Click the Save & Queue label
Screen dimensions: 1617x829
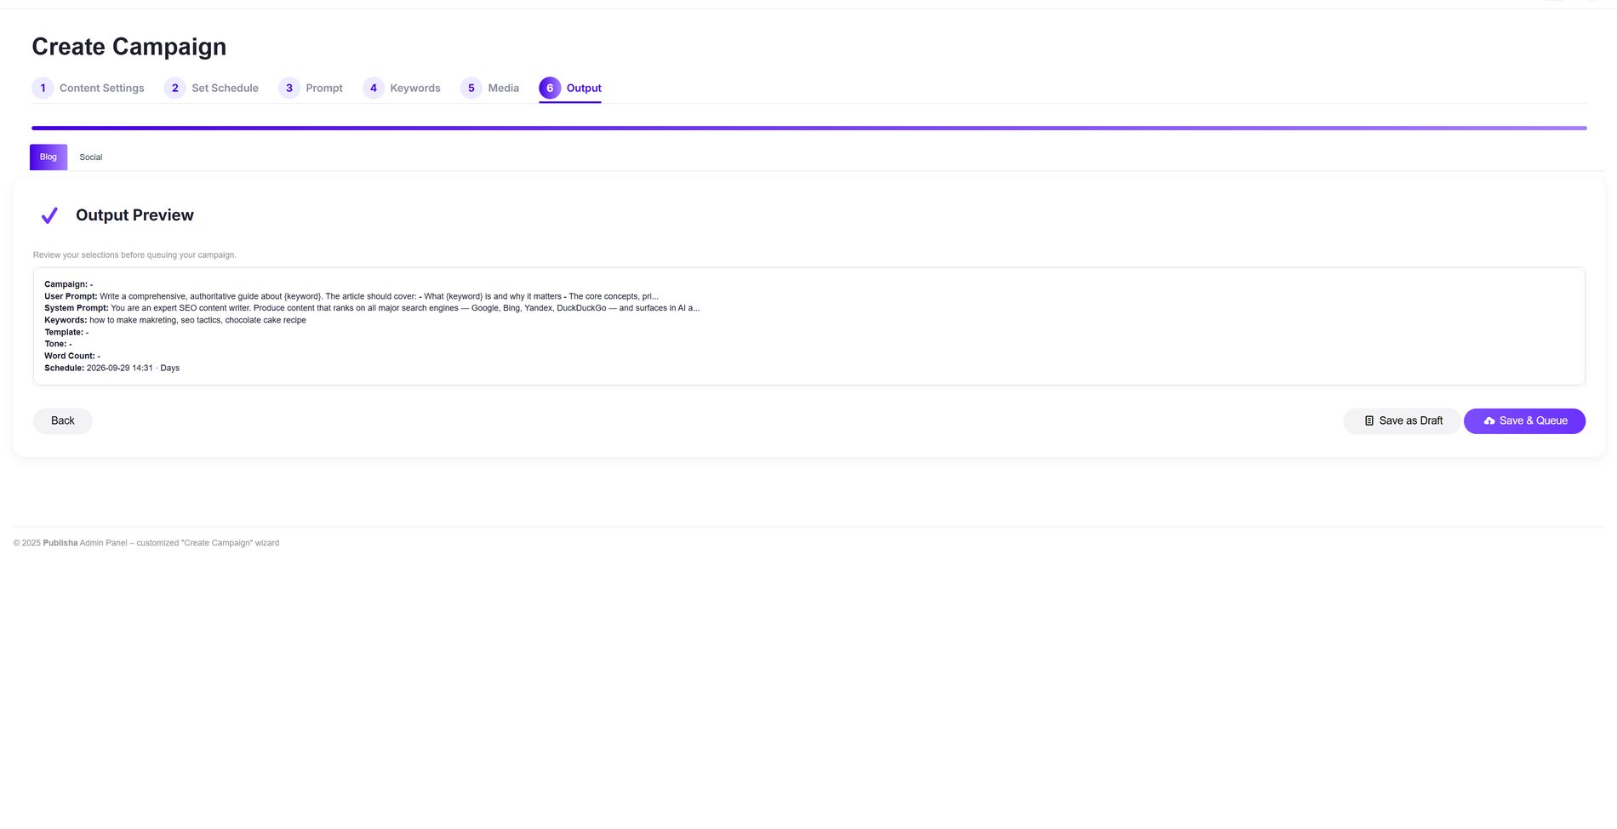(x=1534, y=420)
